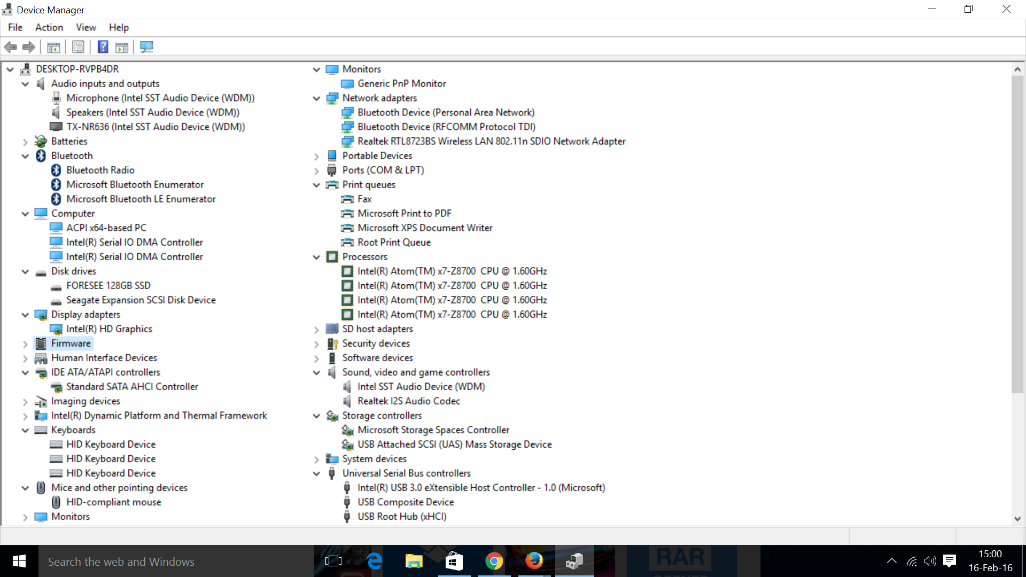Click the Firmware category icon
This screenshot has height=577, width=1026.
click(41, 343)
